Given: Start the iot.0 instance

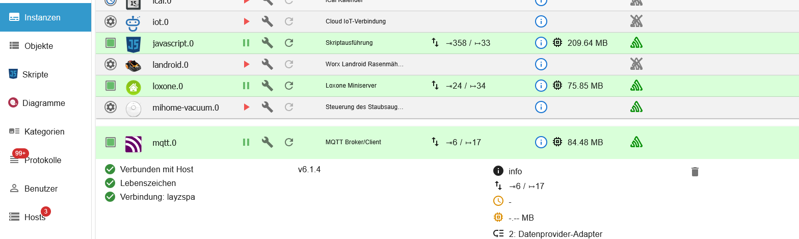Looking at the screenshot, I should pos(246,21).
